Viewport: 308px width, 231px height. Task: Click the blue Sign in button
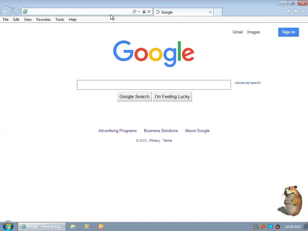[288, 32]
